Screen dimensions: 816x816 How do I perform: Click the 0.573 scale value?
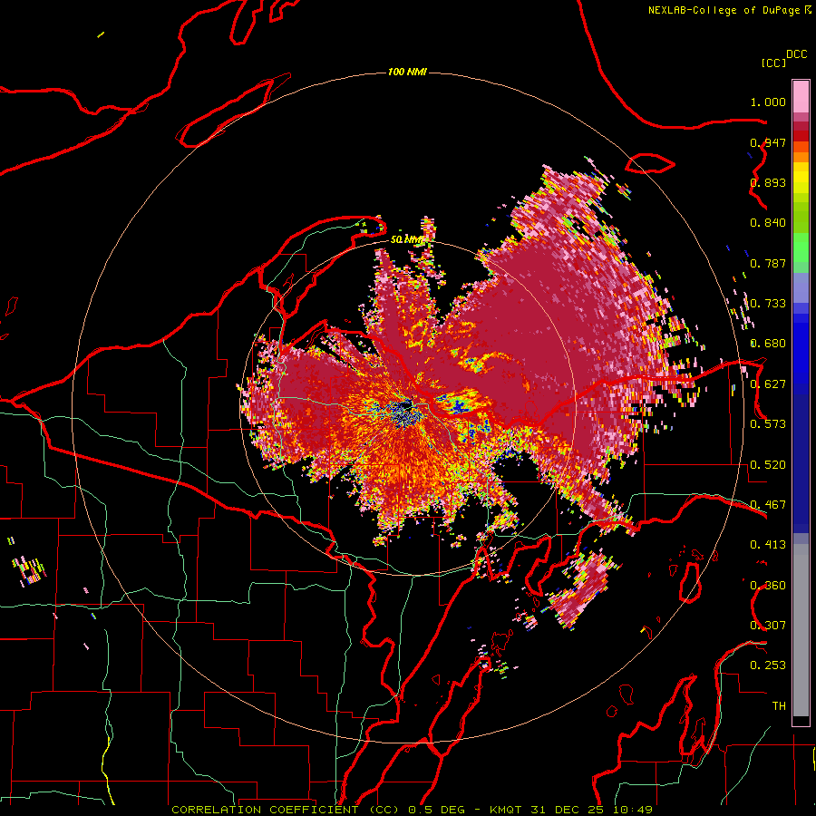click(x=768, y=424)
